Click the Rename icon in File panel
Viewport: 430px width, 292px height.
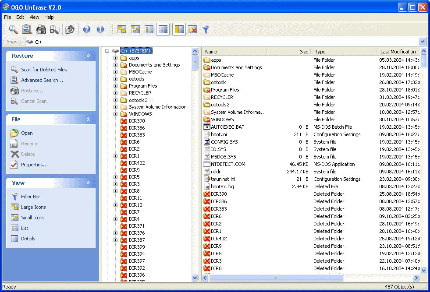pos(14,144)
